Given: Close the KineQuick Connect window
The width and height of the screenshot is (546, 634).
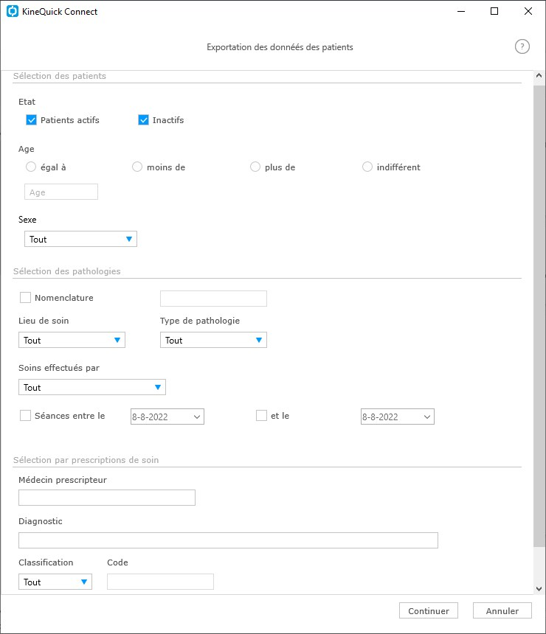Looking at the screenshot, I should click(528, 11).
